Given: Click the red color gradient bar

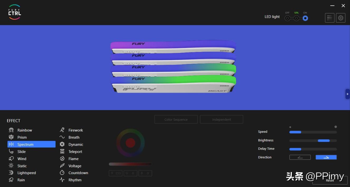Looking at the screenshot, I should coord(130,164).
